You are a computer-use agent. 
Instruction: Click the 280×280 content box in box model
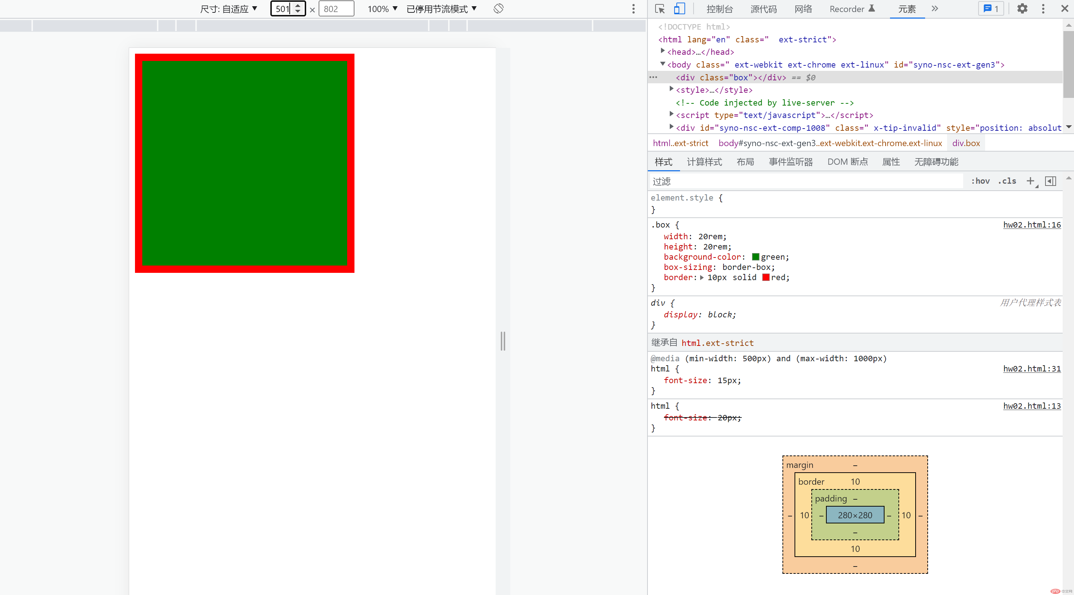tap(855, 515)
